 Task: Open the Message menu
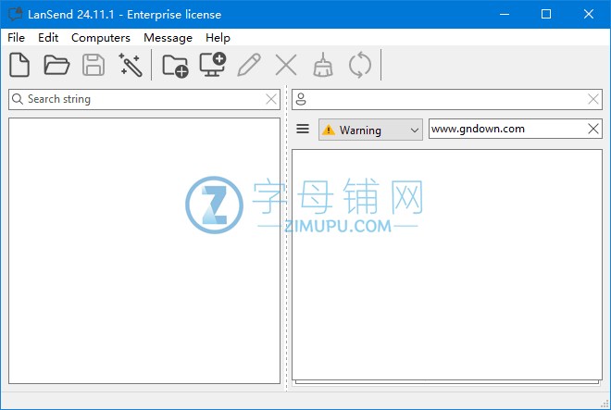point(168,38)
